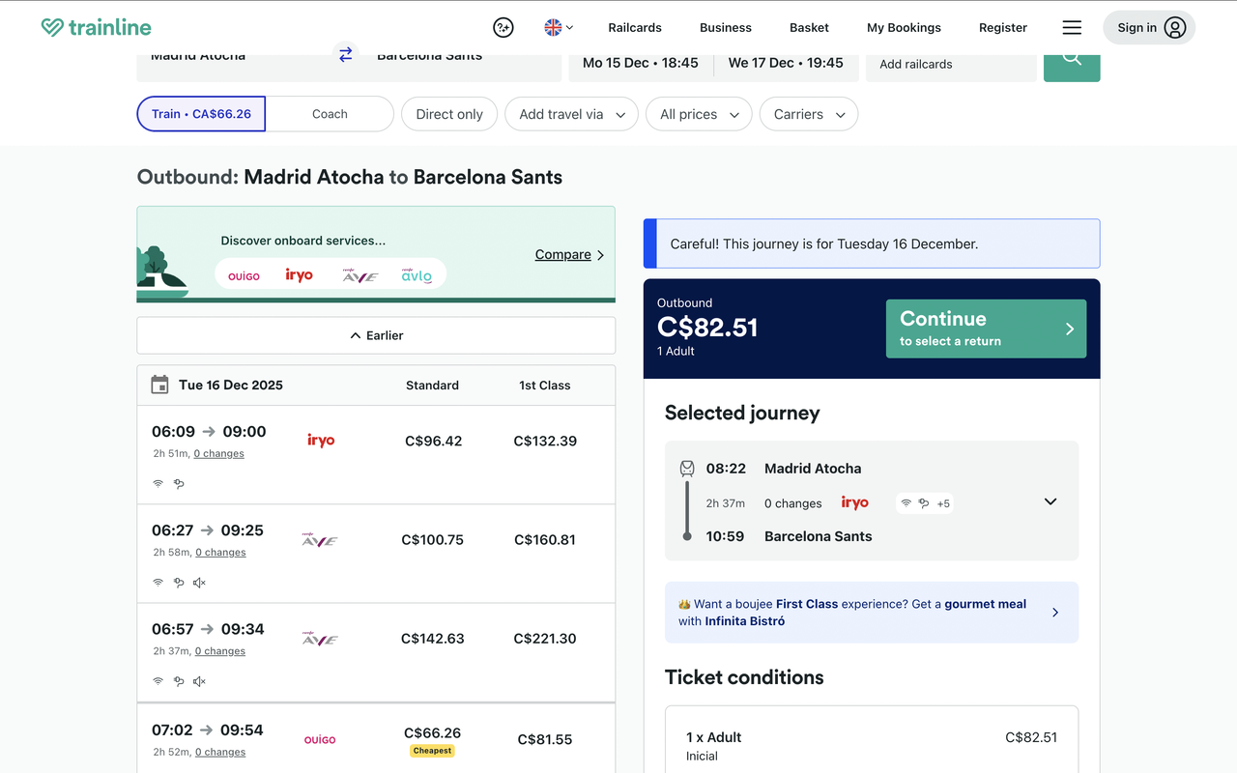Click the iryo carrier logo in banner

point(299,275)
